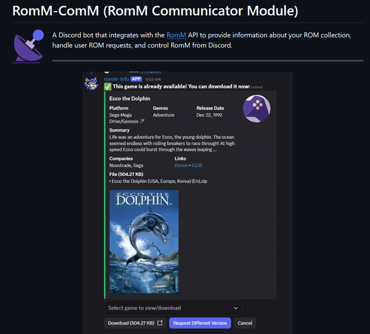Click the Sega Mega Drive/Genesis platform value
Viewport: 370px width, 334px height.
pos(124,118)
